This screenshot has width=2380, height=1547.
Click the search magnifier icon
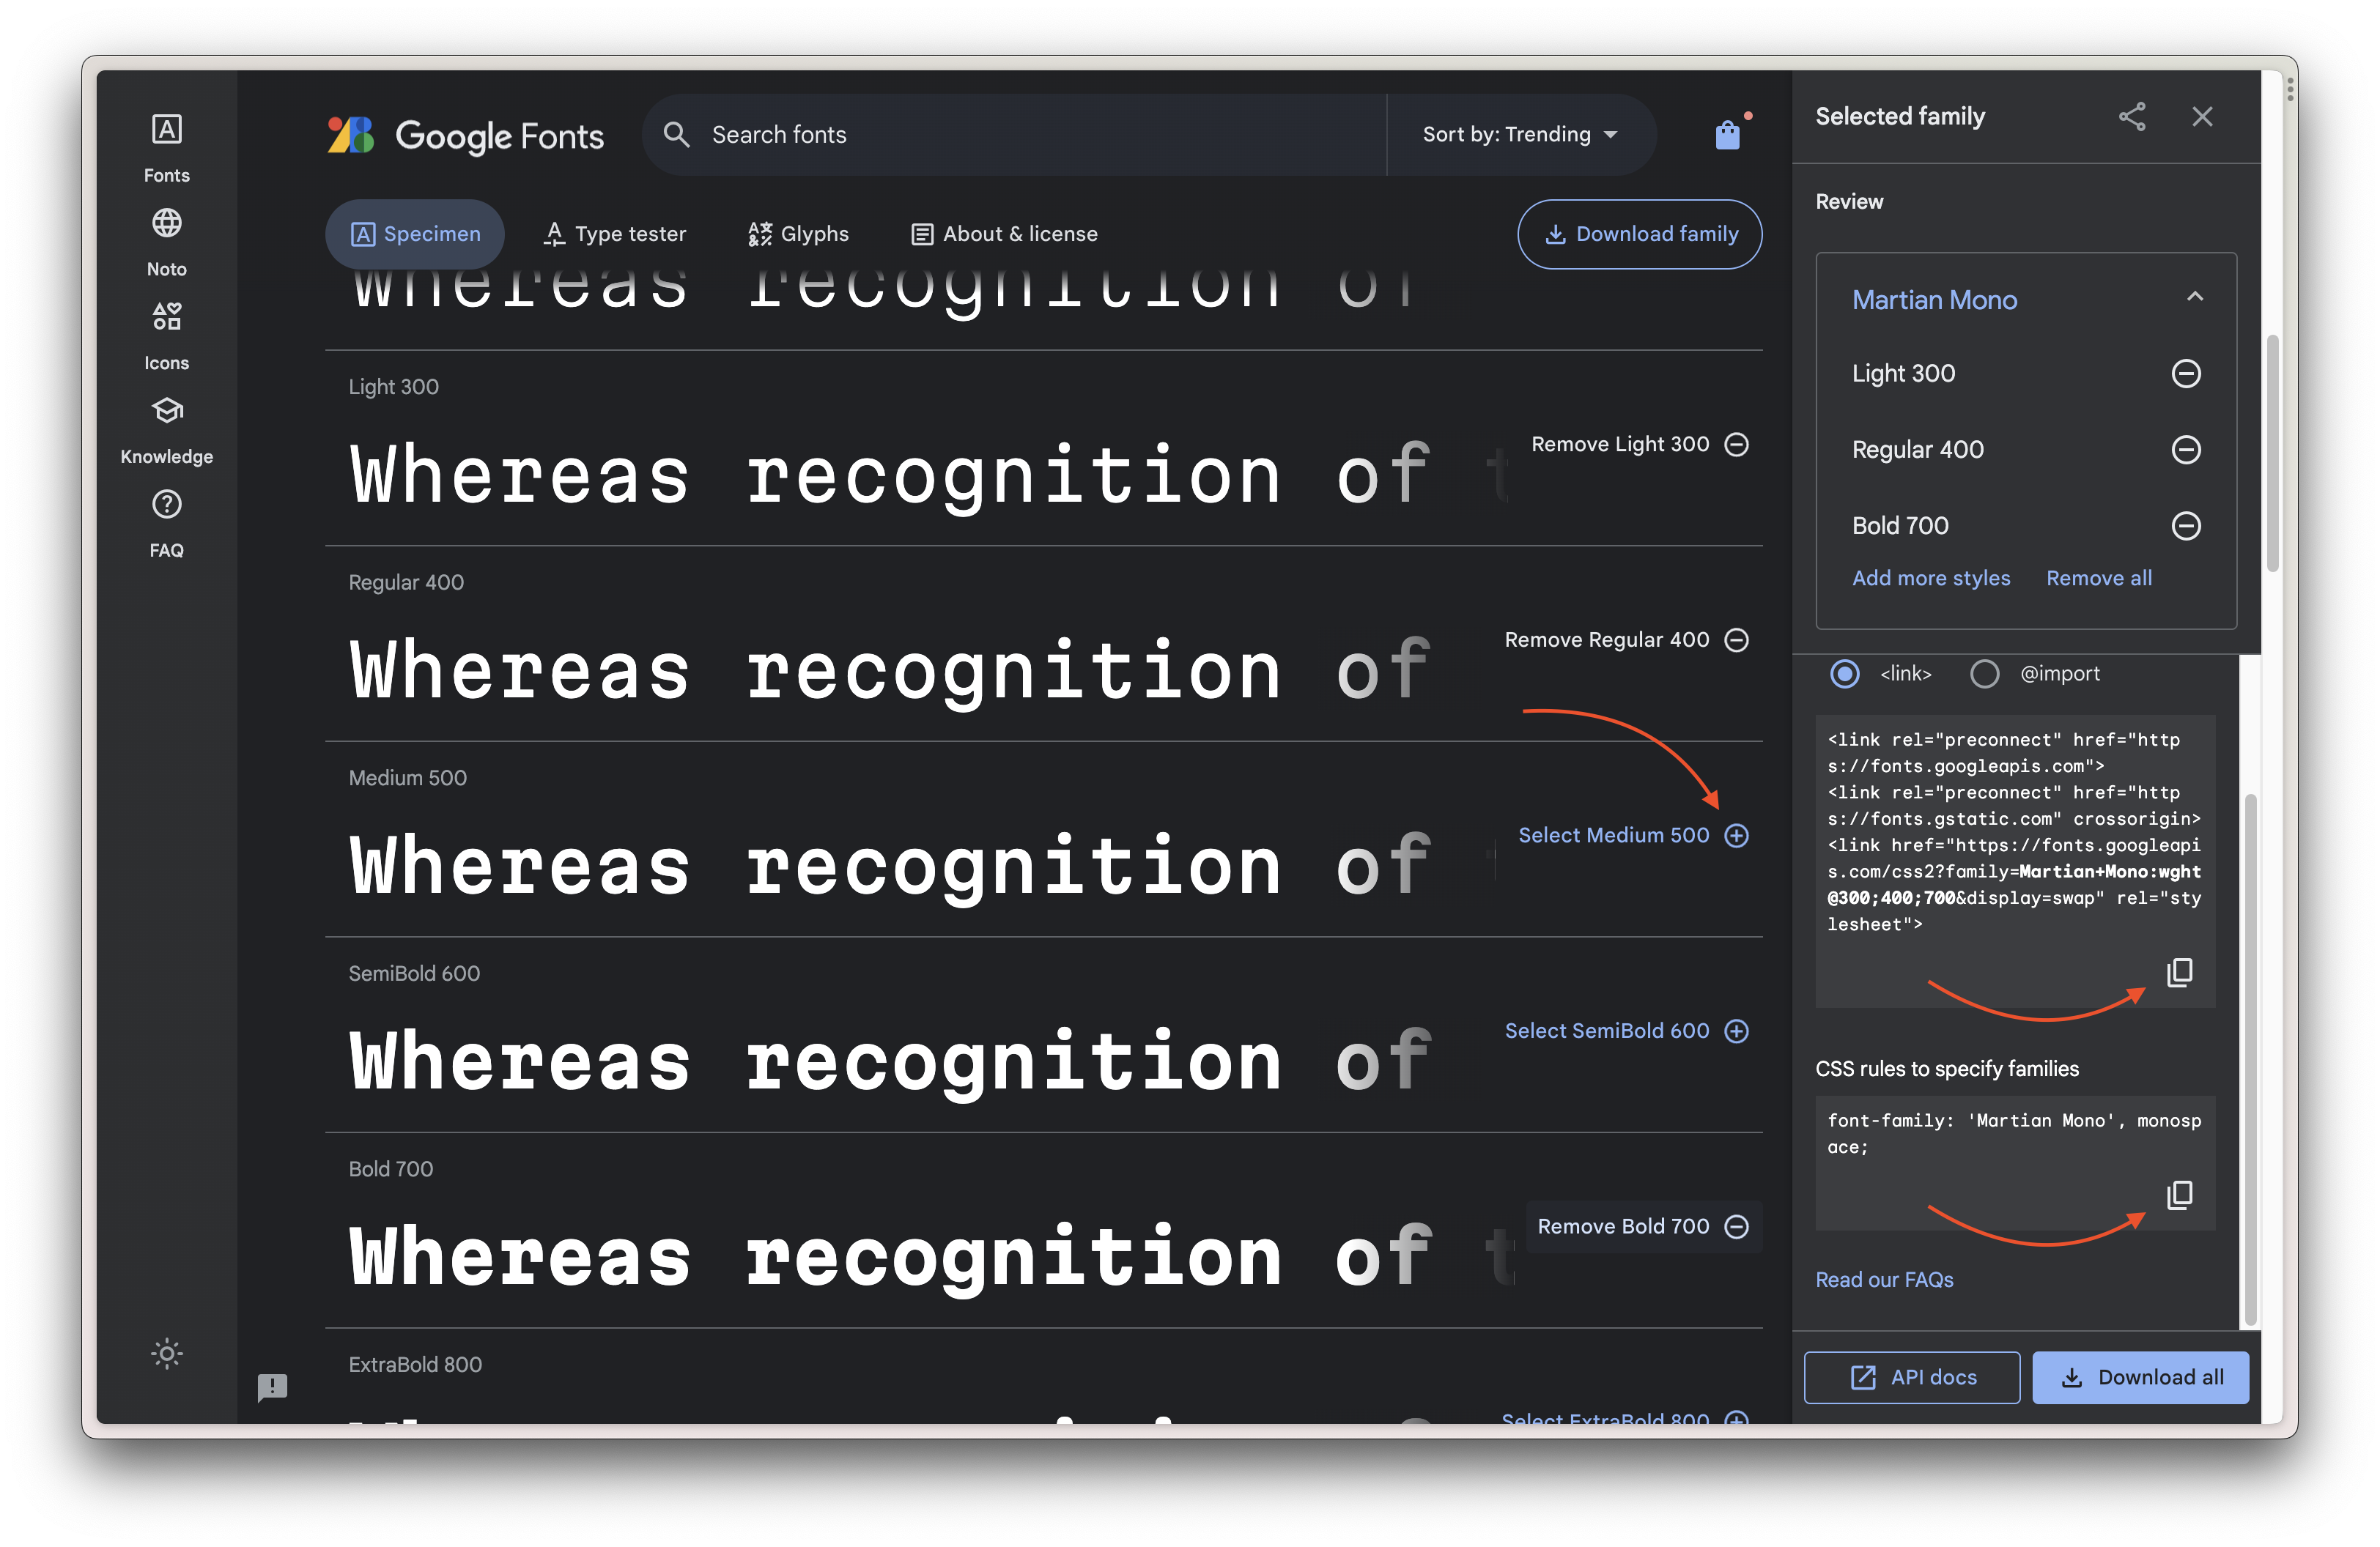[x=677, y=134]
